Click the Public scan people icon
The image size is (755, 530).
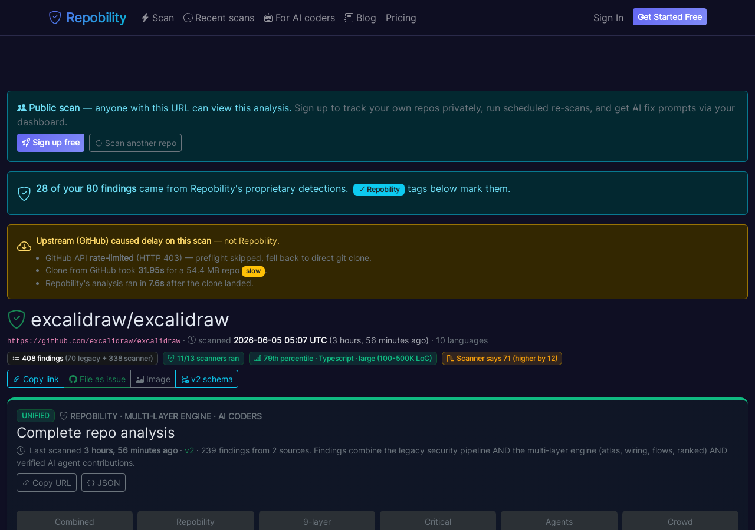click(22, 108)
